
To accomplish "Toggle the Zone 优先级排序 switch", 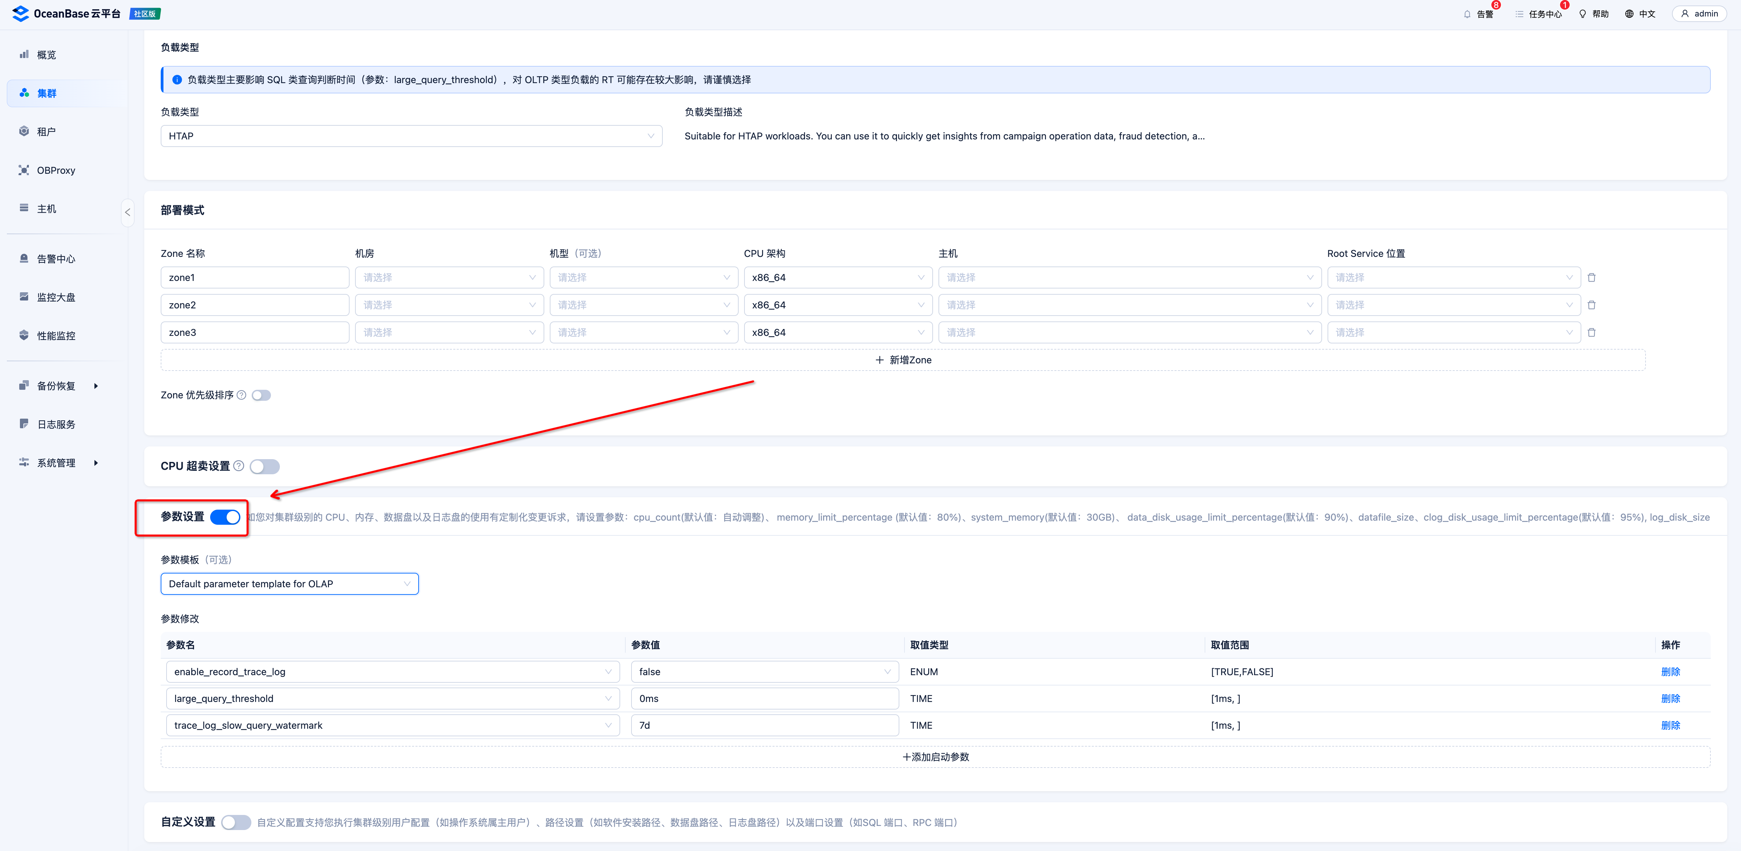I will pyautogui.click(x=262, y=395).
